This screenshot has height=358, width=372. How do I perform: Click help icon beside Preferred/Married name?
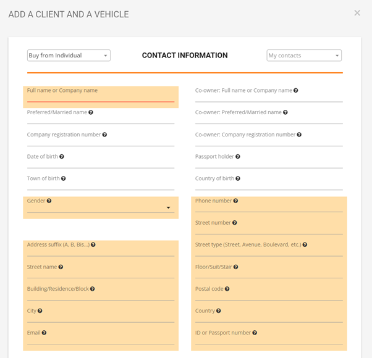click(x=91, y=112)
